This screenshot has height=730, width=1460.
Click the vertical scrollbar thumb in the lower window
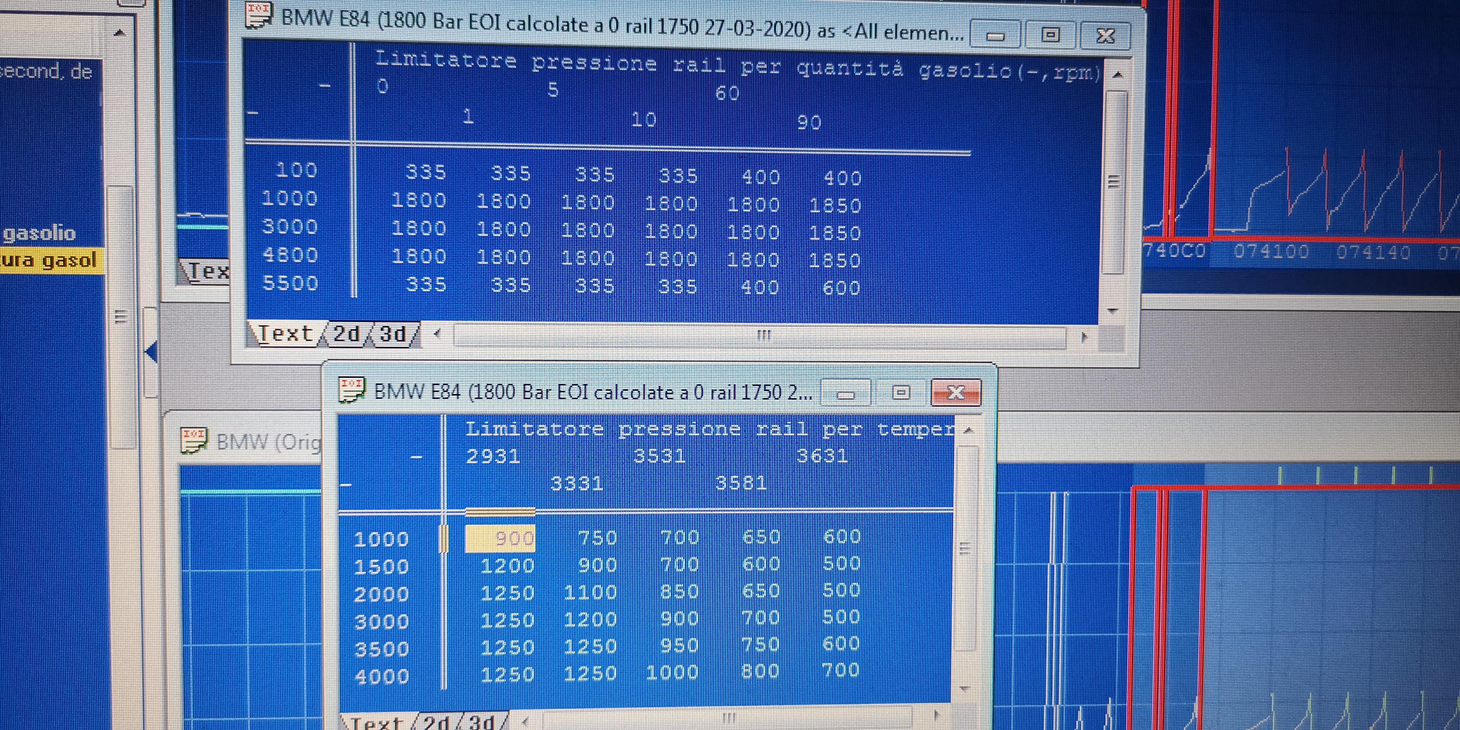(966, 548)
